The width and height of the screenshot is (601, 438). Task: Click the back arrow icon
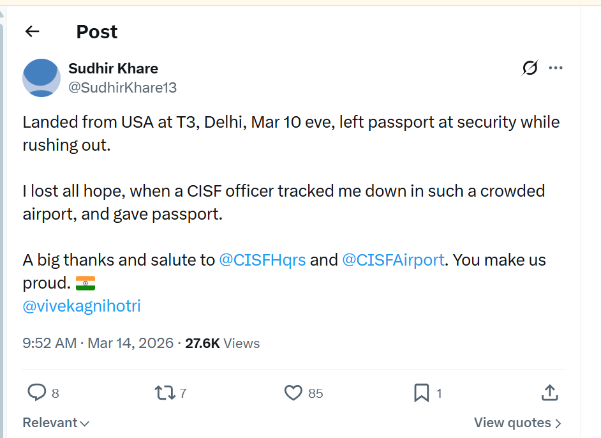(x=32, y=31)
